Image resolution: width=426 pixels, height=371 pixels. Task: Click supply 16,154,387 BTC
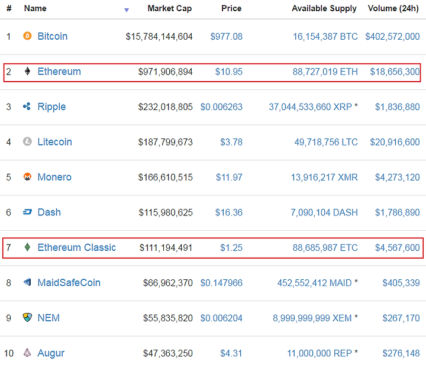click(325, 37)
